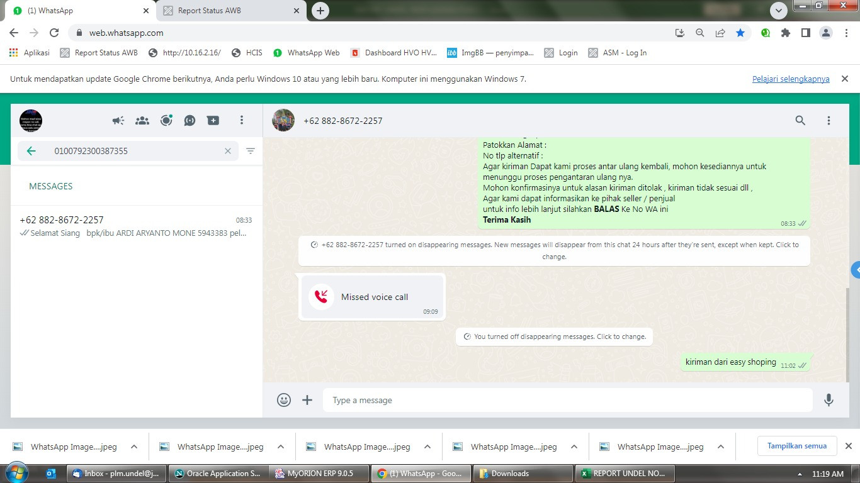Image resolution: width=860 pixels, height=483 pixels.
Task: Open the megaphone broadcast icon in WhatsApp
Action: [118, 121]
